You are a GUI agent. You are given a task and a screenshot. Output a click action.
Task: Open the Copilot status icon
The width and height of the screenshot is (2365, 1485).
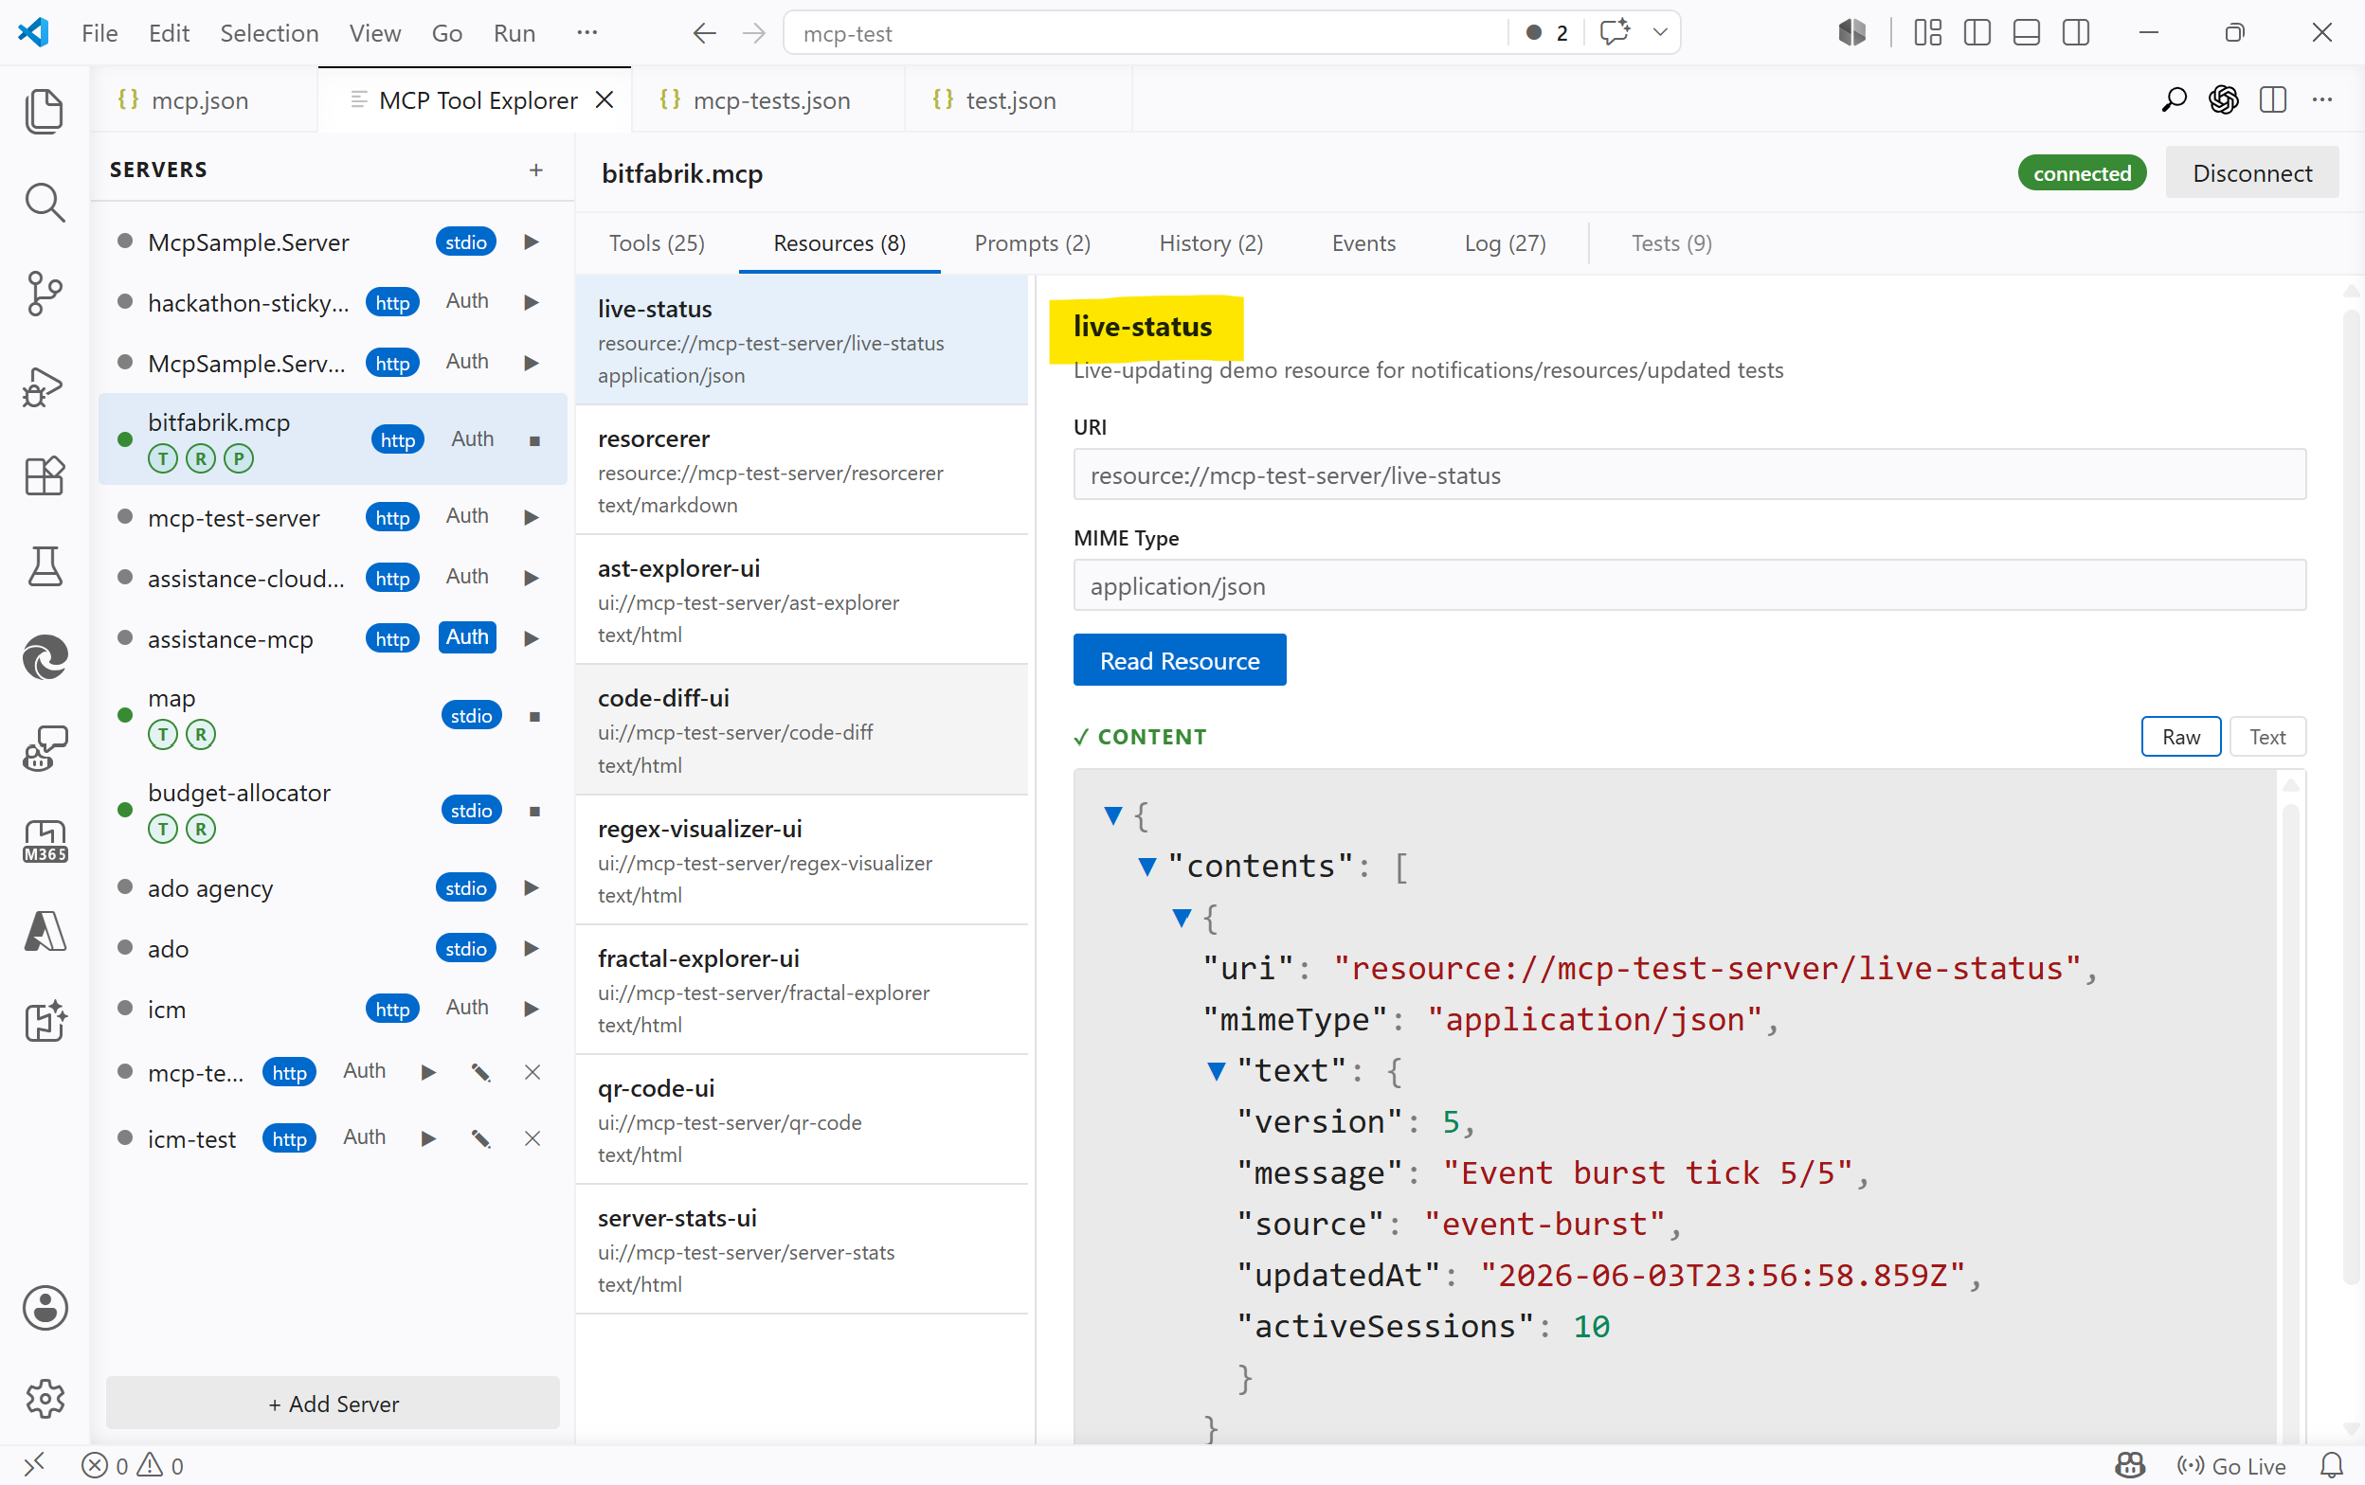2129,1465
